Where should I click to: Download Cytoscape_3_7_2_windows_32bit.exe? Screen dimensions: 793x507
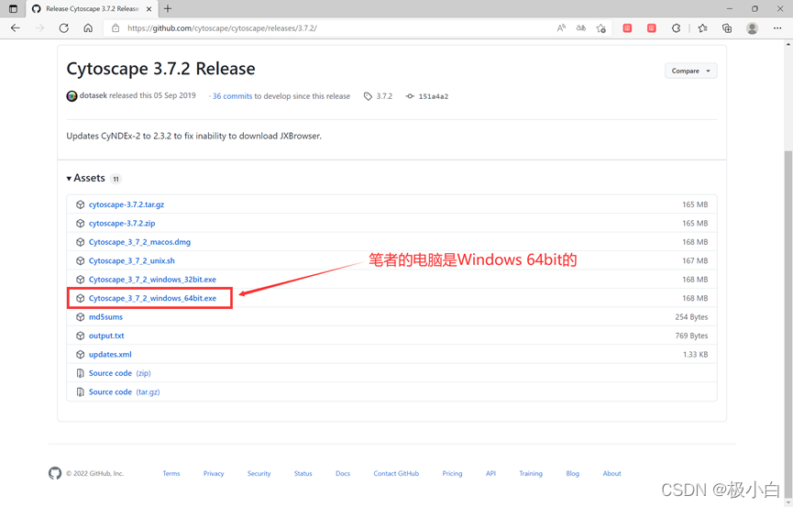[x=152, y=280]
